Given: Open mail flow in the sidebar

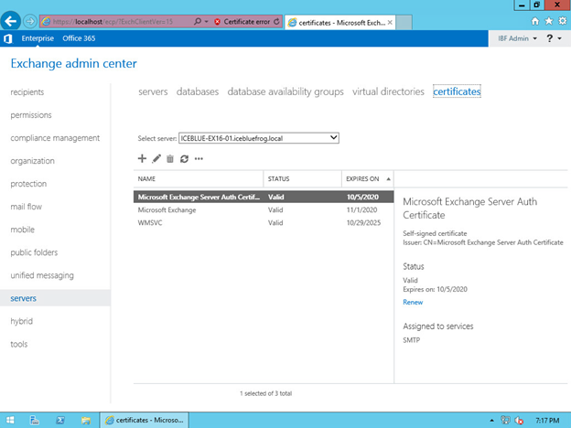Looking at the screenshot, I should tap(27, 207).
